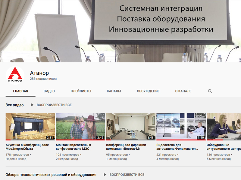Click the 4 месяца назад text
This screenshot has height=180, width=241.
(x=167, y=159)
